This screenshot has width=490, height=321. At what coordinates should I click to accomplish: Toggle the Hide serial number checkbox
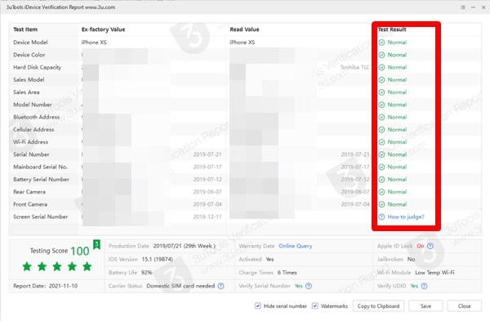[258, 305]
